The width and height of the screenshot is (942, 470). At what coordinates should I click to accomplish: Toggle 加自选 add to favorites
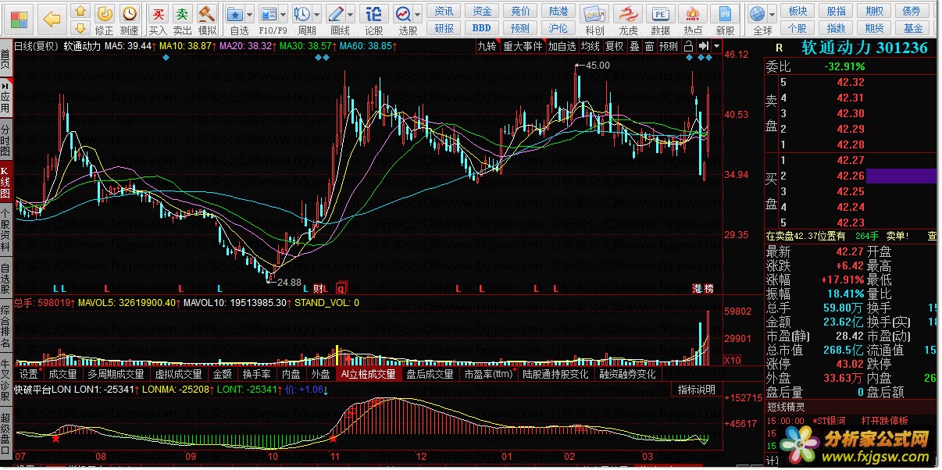point(562,46)
